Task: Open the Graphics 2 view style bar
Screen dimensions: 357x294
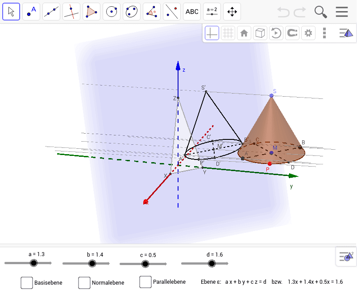Action: coord(346,257)
